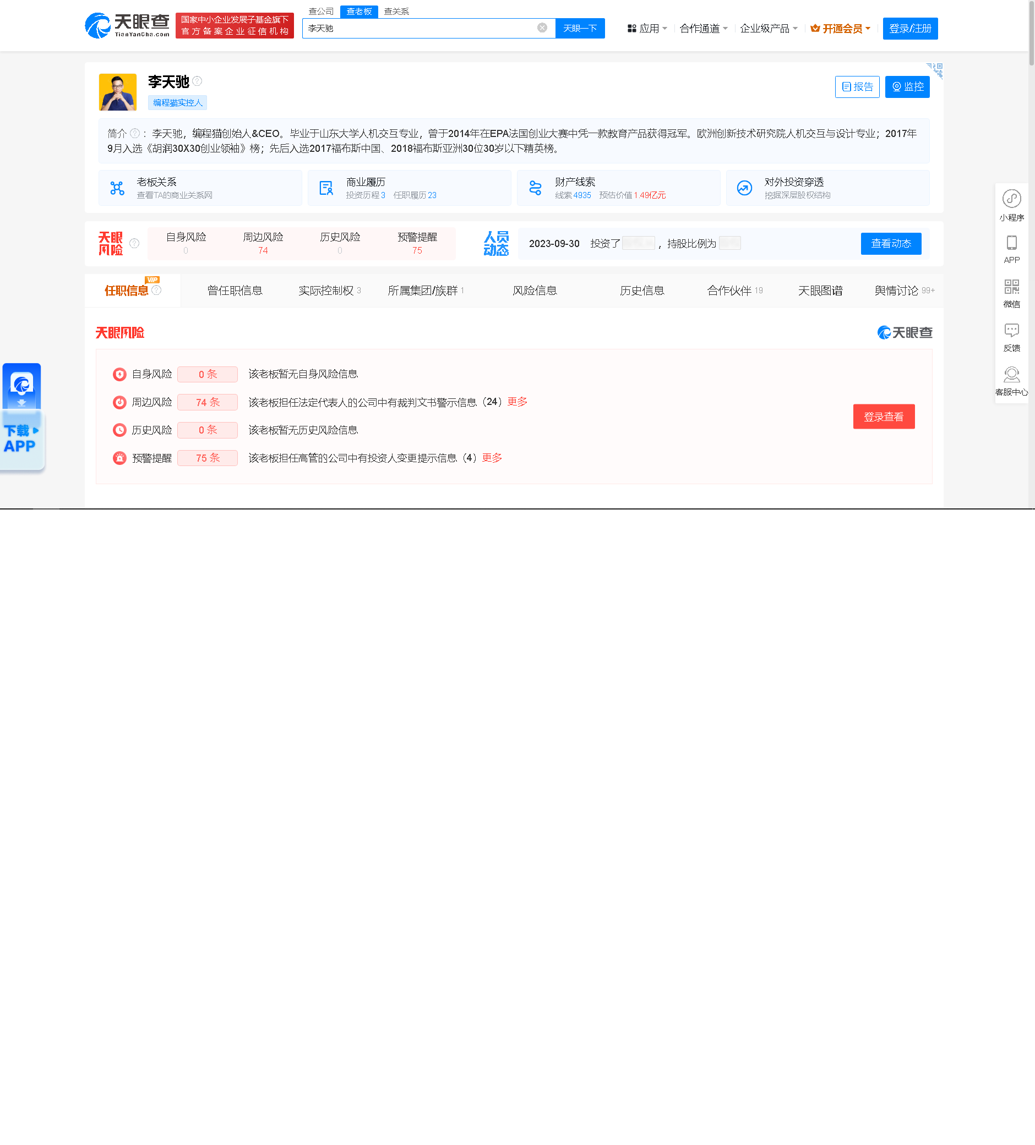Screen dimensions: 1035x1145
Task: Click the crown icon beside 开通会员
Action: [x=815, y=29]
